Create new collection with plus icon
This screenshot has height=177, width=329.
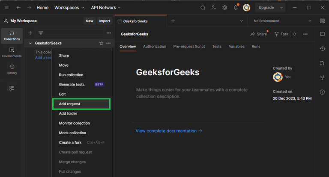point(30,33)
